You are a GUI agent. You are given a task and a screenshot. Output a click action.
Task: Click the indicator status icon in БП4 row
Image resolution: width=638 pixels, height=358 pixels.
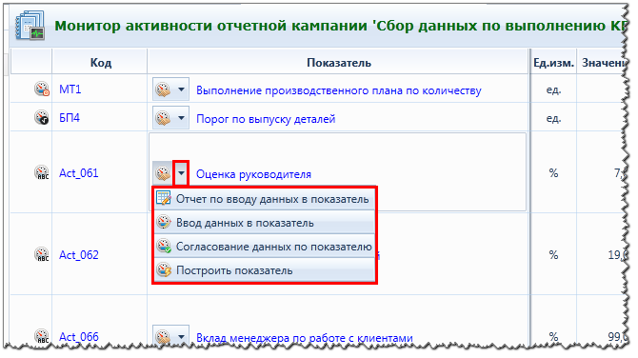tap(42, 117)
